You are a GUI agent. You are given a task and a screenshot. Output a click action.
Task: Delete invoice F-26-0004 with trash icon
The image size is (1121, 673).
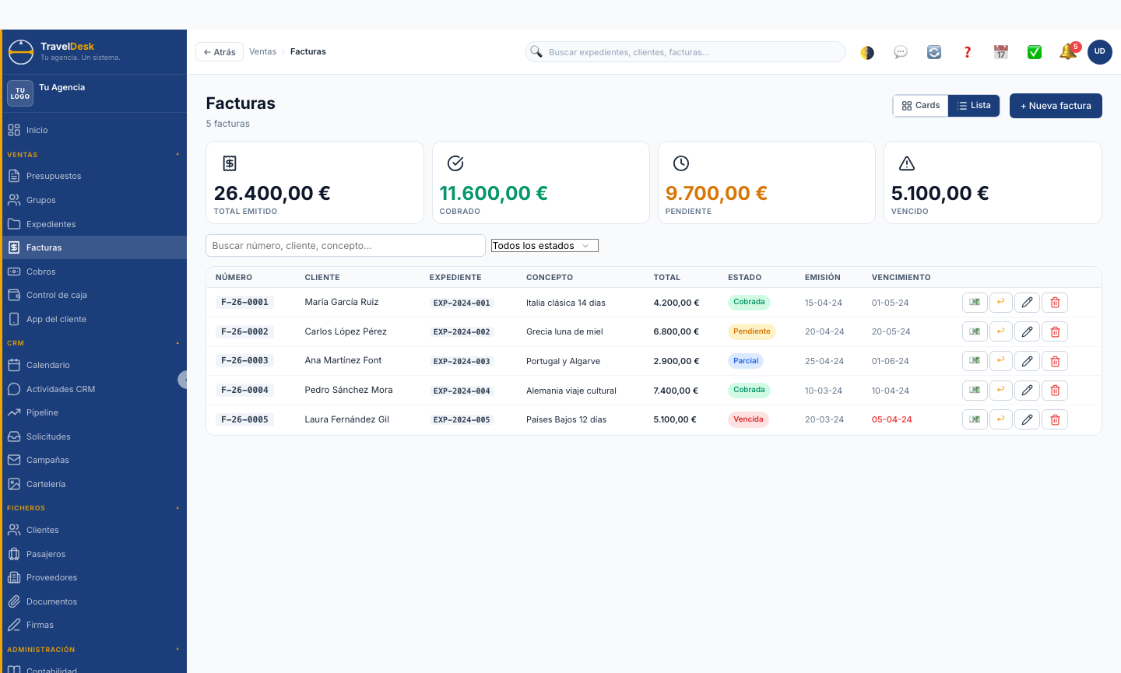coord(1055,391)
